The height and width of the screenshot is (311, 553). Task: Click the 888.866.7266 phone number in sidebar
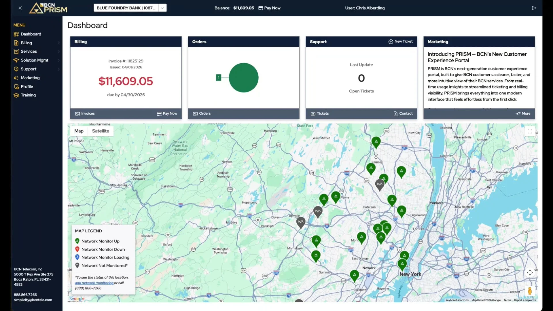25,295
